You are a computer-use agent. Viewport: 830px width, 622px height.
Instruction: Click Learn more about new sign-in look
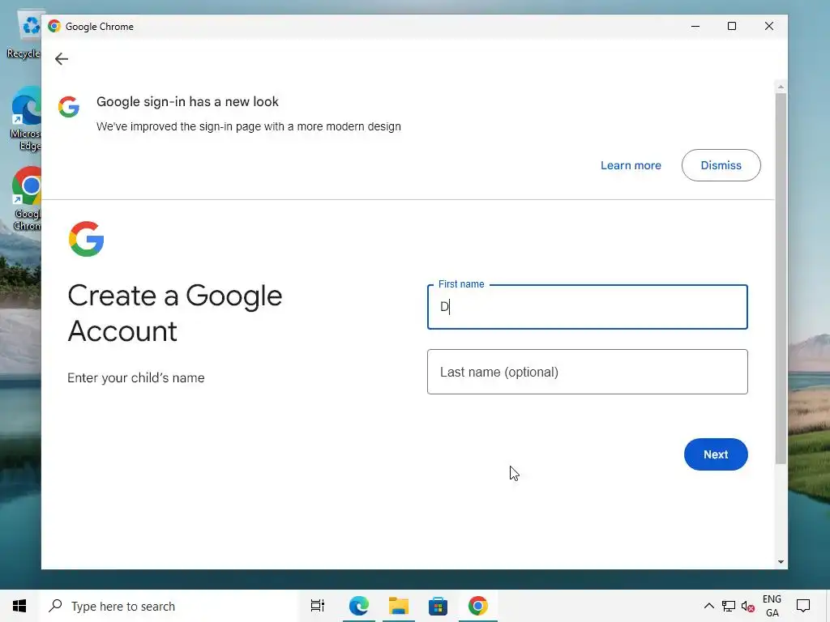coord(631,165)
